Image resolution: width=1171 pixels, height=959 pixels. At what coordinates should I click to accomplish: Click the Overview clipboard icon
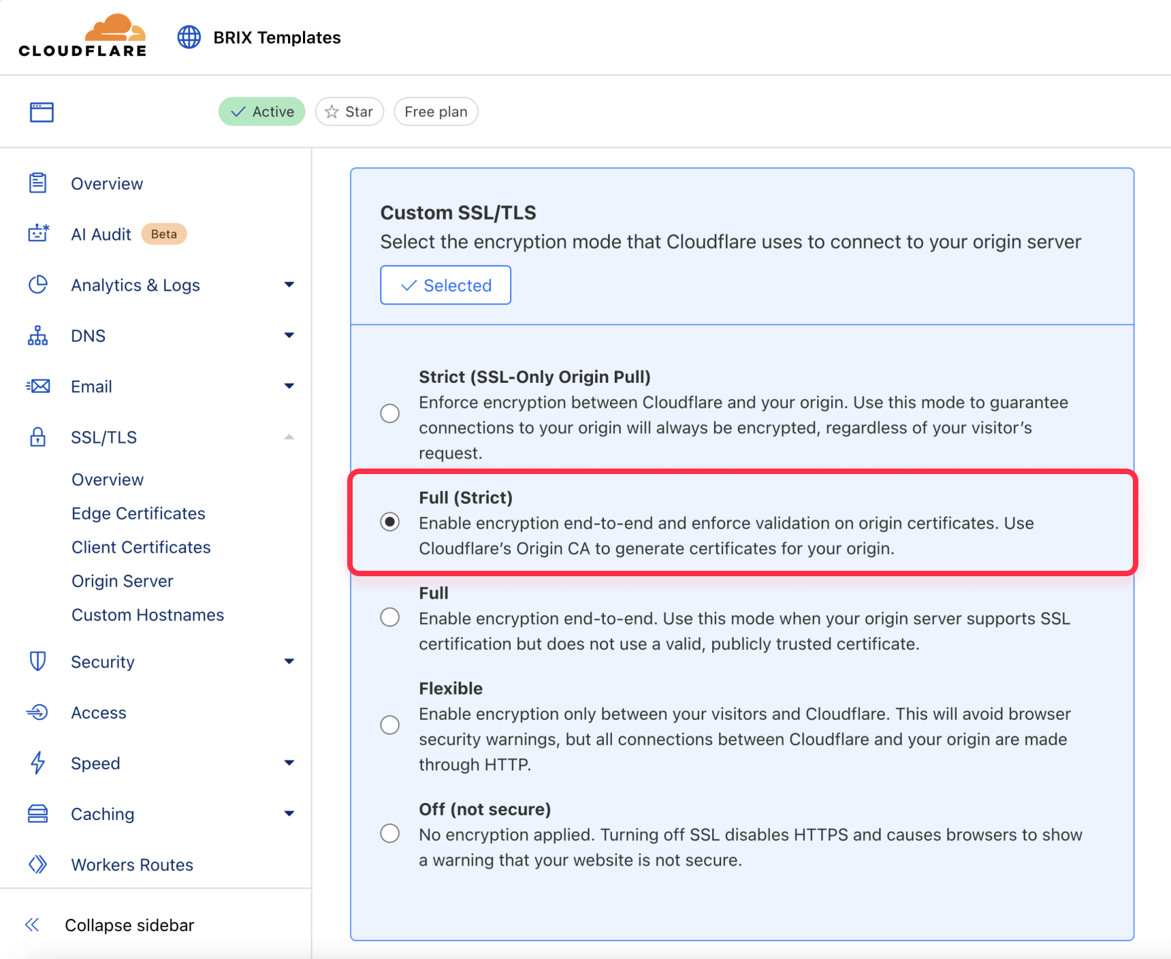(38, 183)
